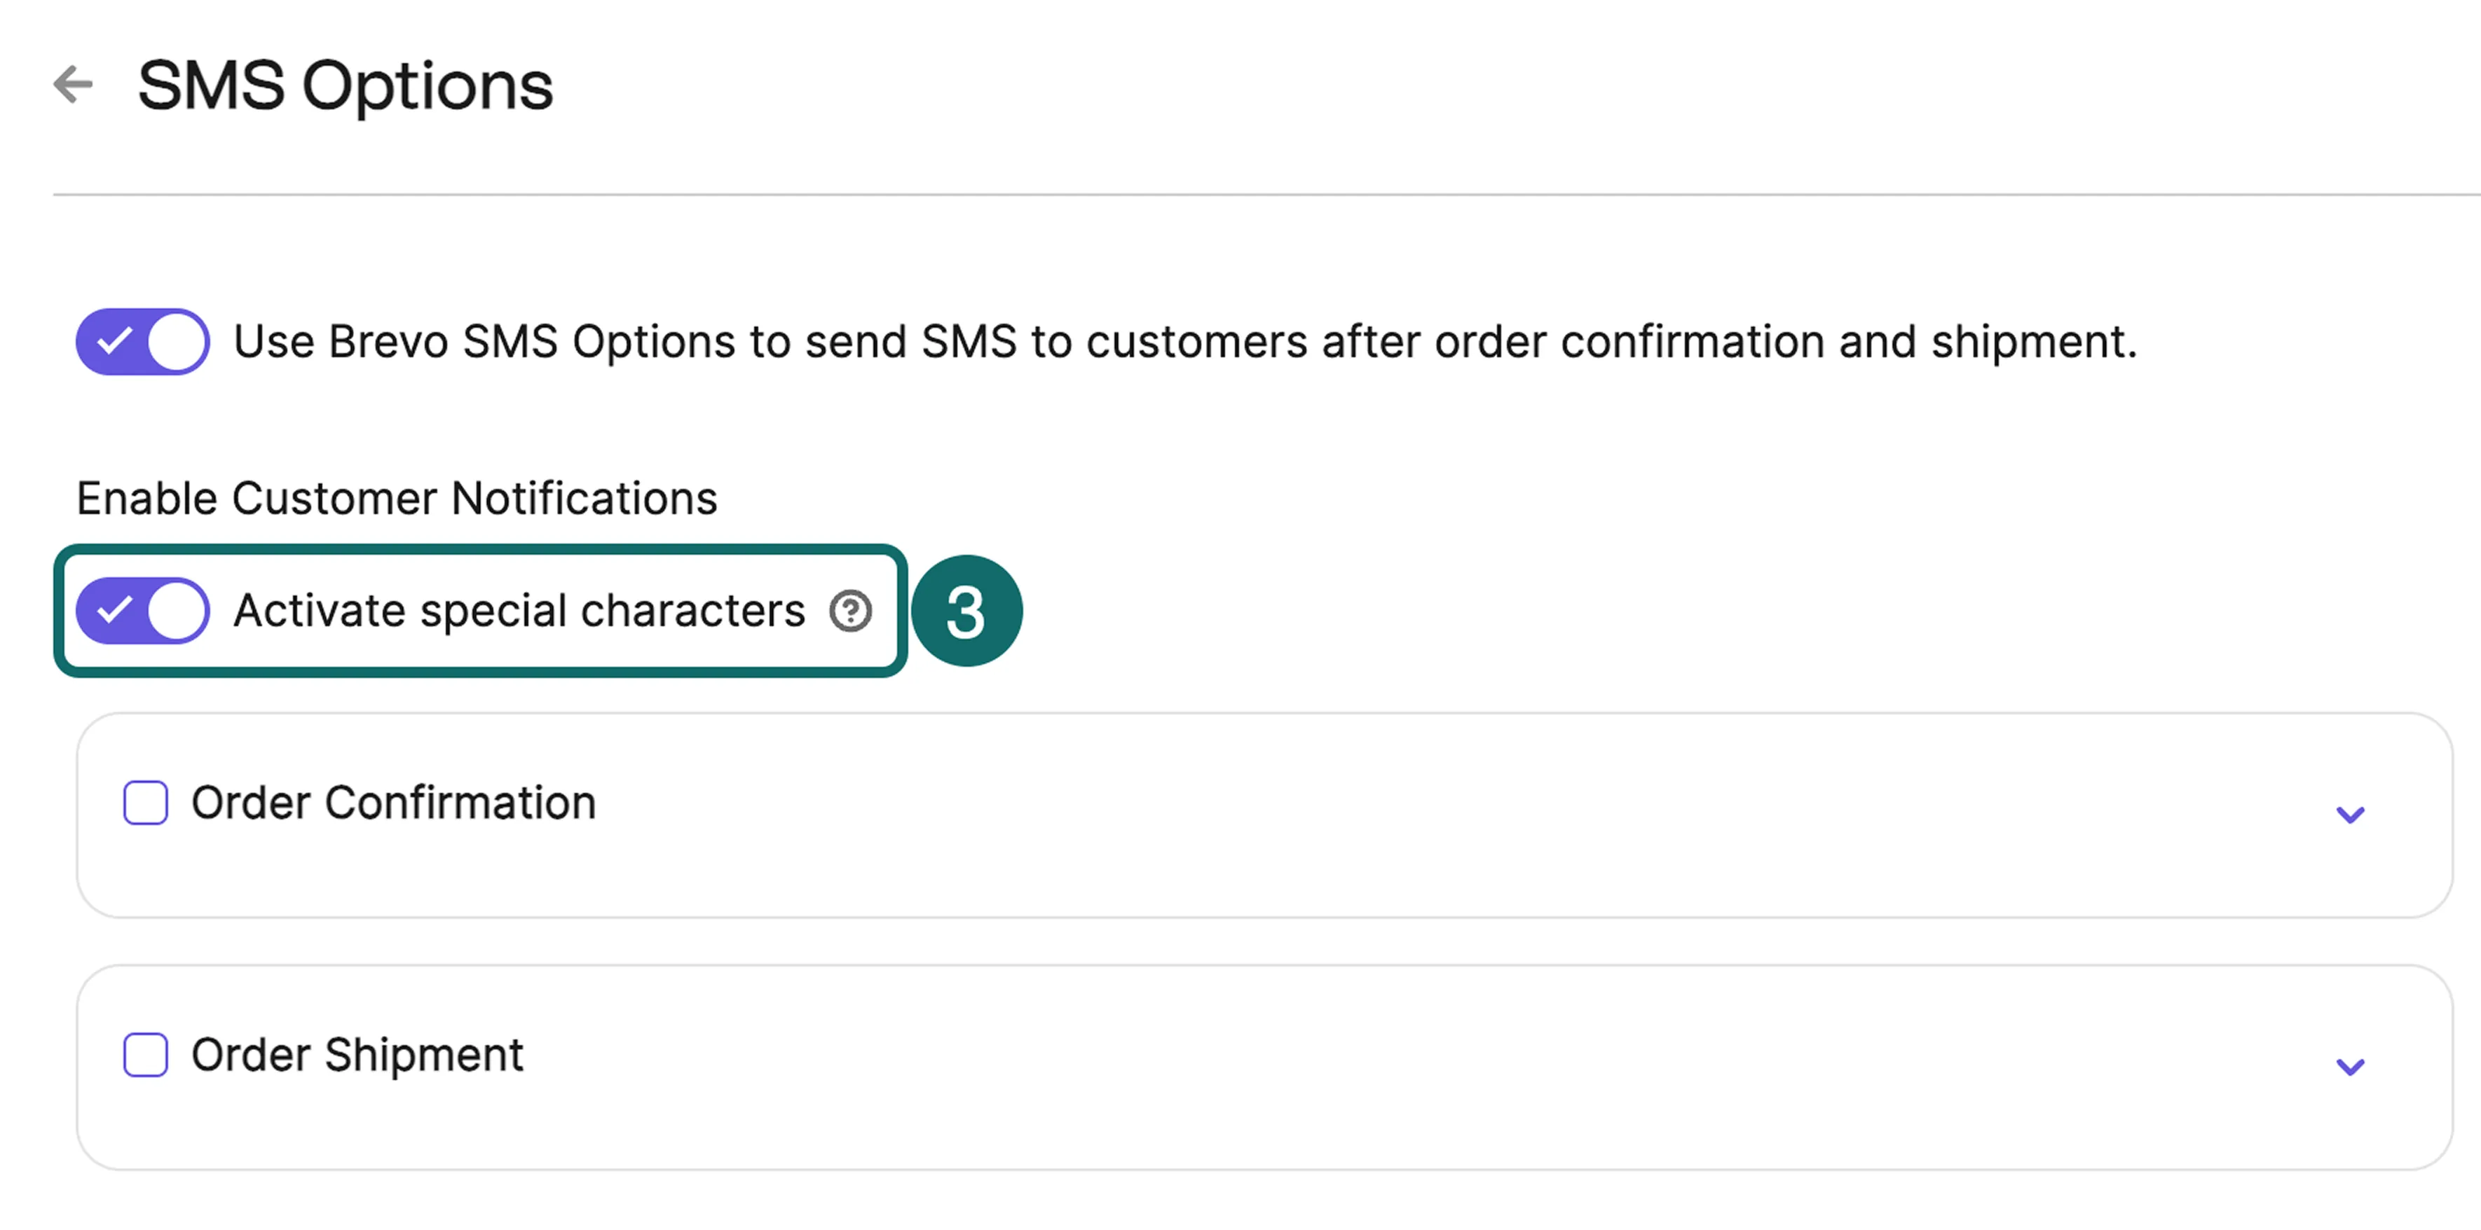Screen dimensions: 2481x1230
Task: Turn off Activate special characters toggle
Action: pos(142,611)
